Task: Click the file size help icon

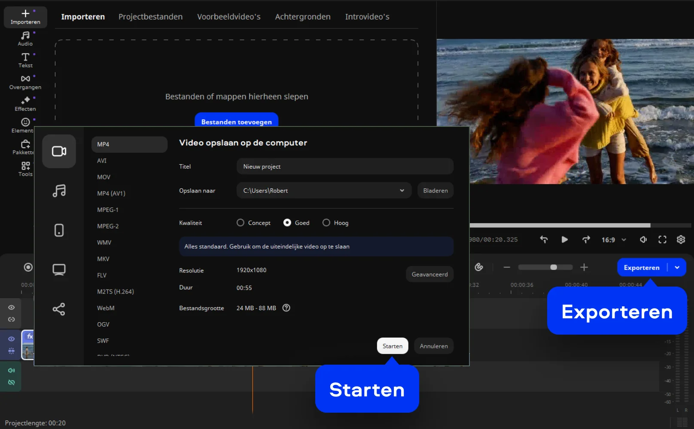Action: 286,308
